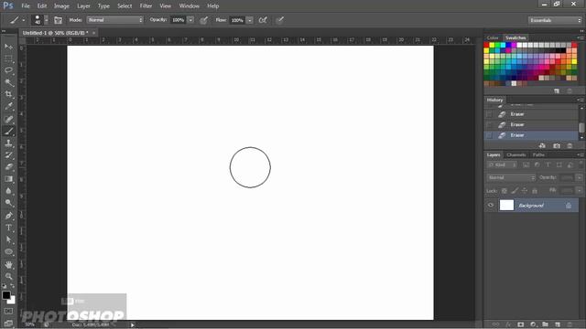Select the Move tool
The width and height of the screenshot is (586, 329).
click(x=8, y=47)
